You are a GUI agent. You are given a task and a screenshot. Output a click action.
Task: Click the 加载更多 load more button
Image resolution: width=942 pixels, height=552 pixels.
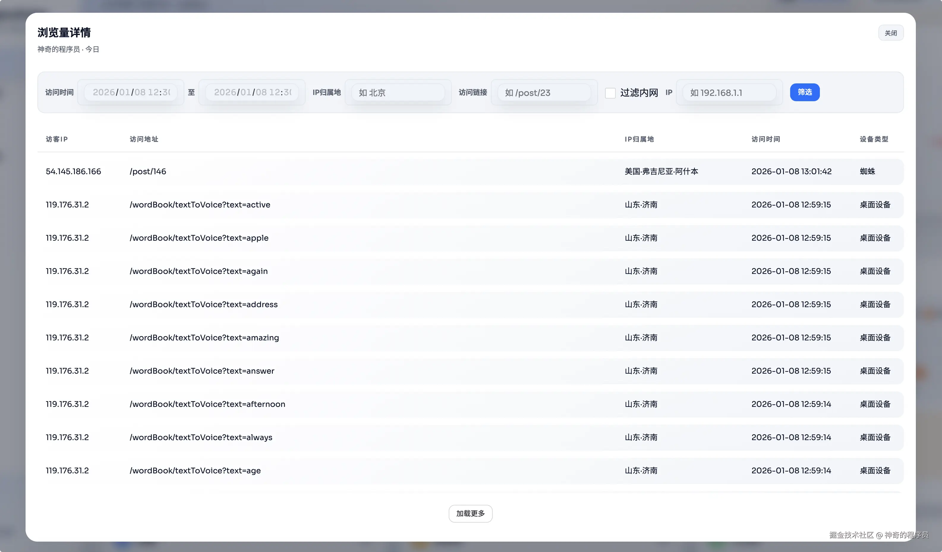470,513
